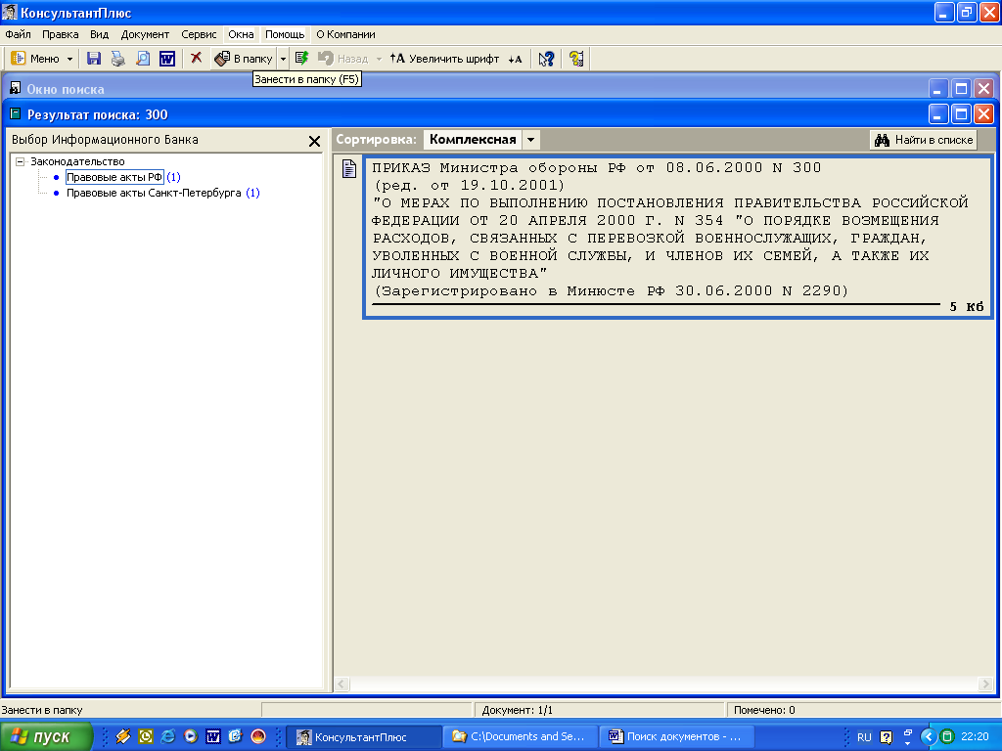Open the О Компании menu
1002x751 pixels.
coord(345,34)
